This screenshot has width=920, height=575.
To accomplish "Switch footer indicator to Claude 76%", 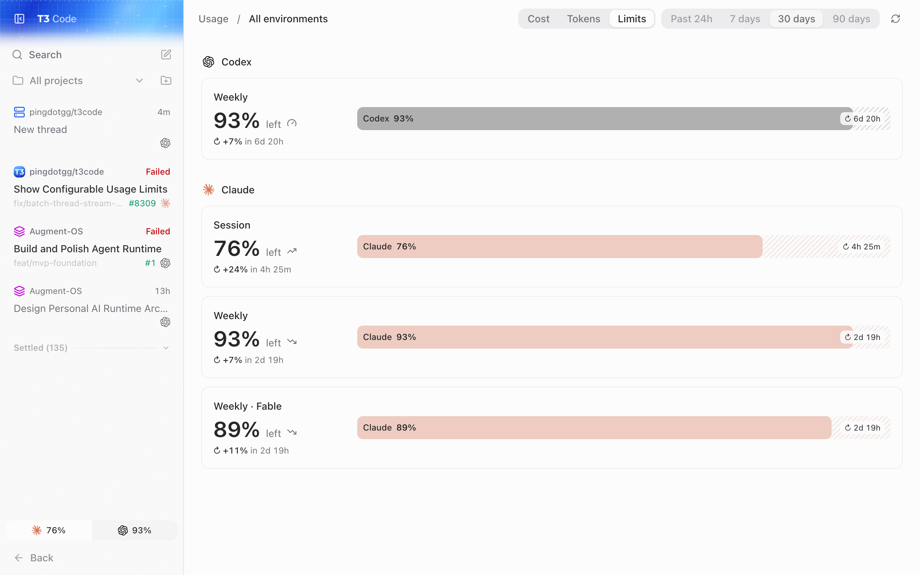I will [x=49, y=530].
